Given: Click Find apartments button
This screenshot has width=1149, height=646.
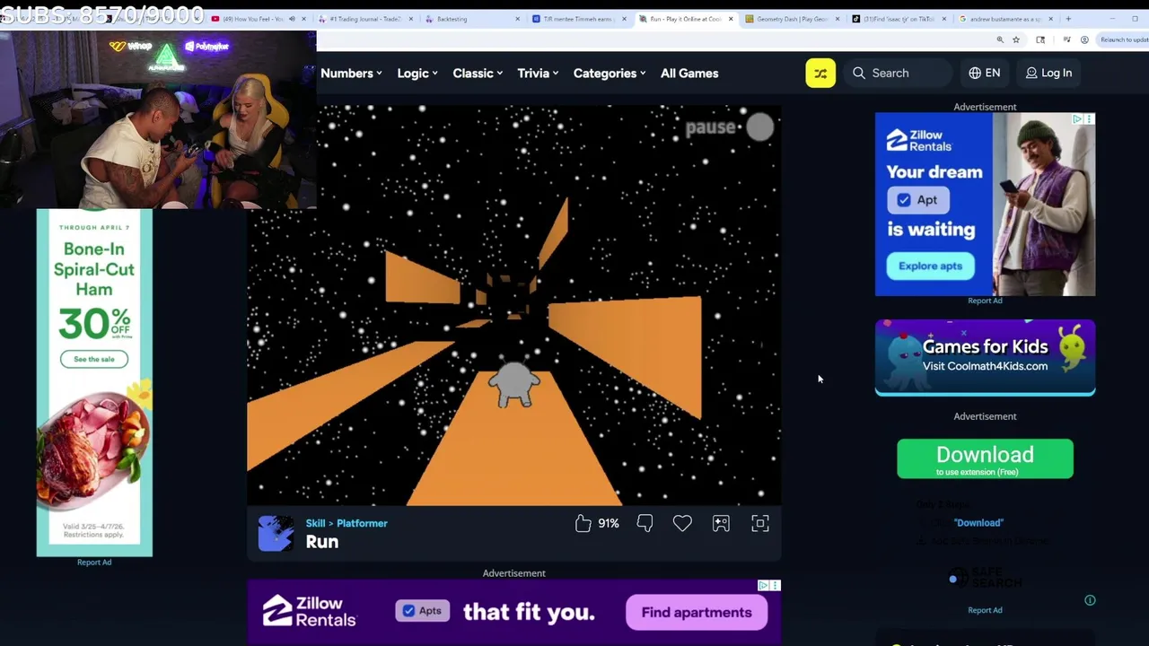Looking at the screenshot, I should [x=697, y=612].
